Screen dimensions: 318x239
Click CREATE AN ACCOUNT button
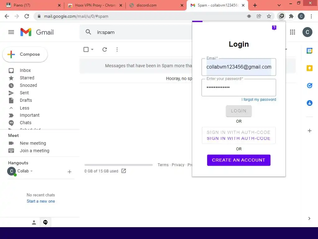(x=239, y=160)
